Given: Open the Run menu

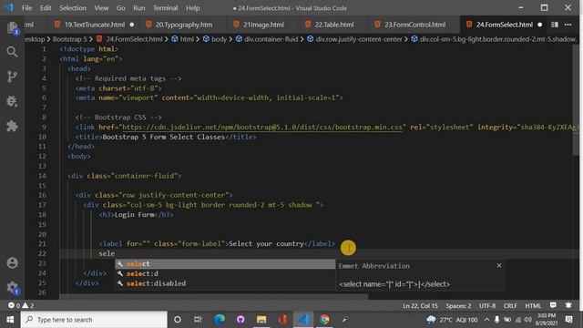Looking at the screenshot, I should pos(139,8).
